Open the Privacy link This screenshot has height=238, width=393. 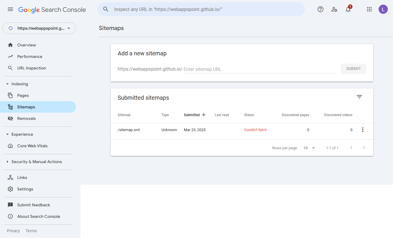coord(13,231)
